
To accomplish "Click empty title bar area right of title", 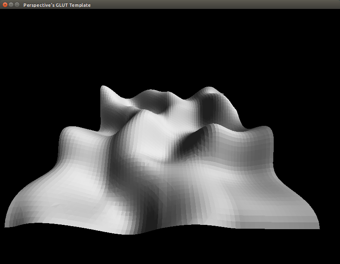I will tap(212, 5).
